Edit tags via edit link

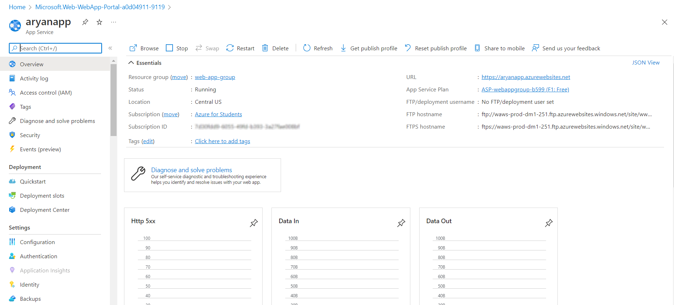coord(148,141)
